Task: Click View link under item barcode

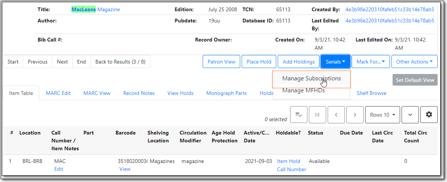Action: 125,169
